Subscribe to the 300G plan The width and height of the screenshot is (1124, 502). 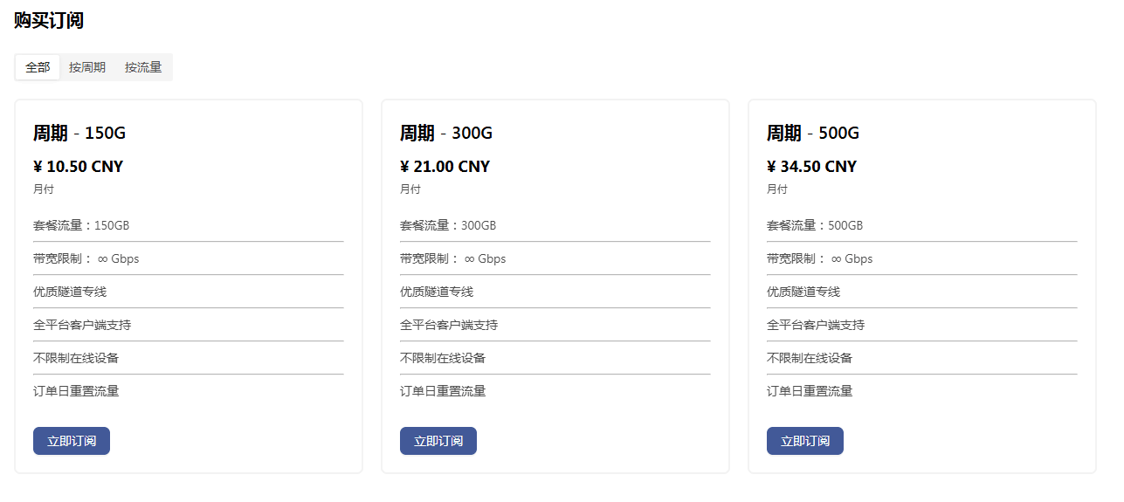click(x=438, y=441)
